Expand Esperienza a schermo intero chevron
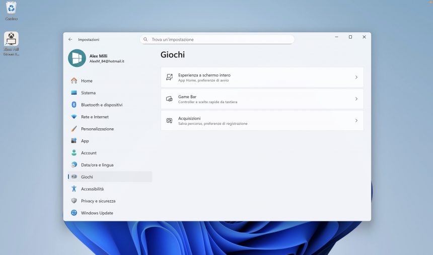Screen dimensions: 433x255 tap(356, 77)
